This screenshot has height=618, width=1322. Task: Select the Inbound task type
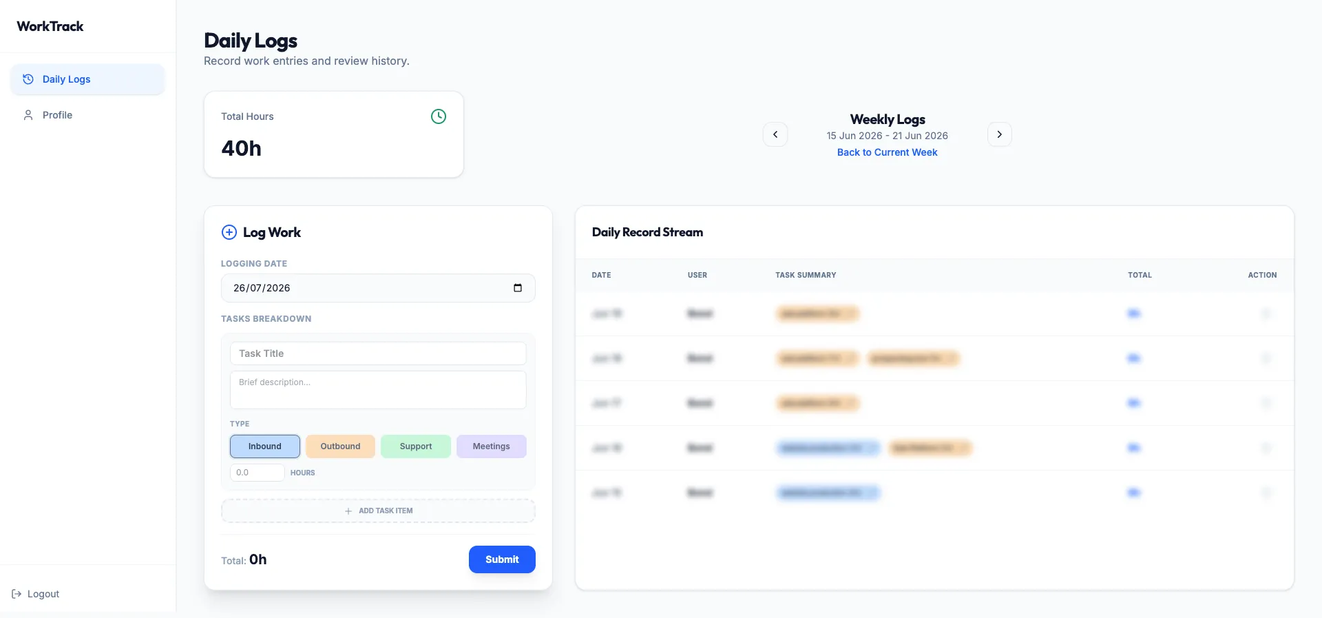point(265,446)
